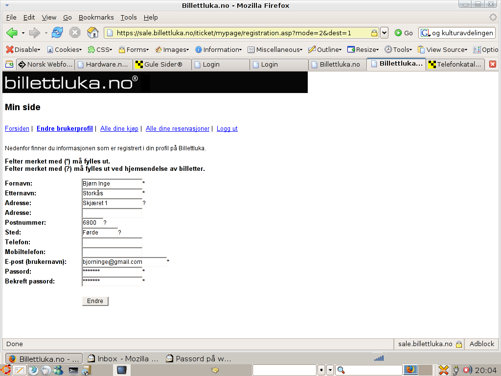Viewport: 501px width, 376px height.
Task: Open the Cookies dropdown in developer toolbar
Action: [64, 49]
